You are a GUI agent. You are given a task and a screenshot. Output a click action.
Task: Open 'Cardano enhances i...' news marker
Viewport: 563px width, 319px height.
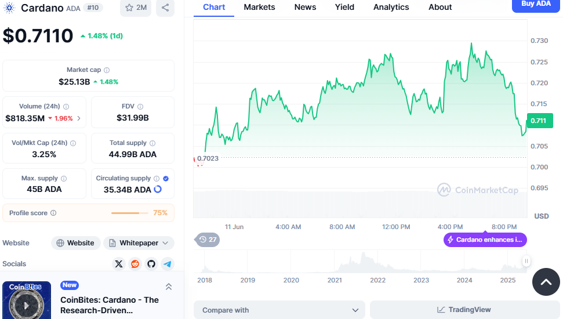point(485,240)
